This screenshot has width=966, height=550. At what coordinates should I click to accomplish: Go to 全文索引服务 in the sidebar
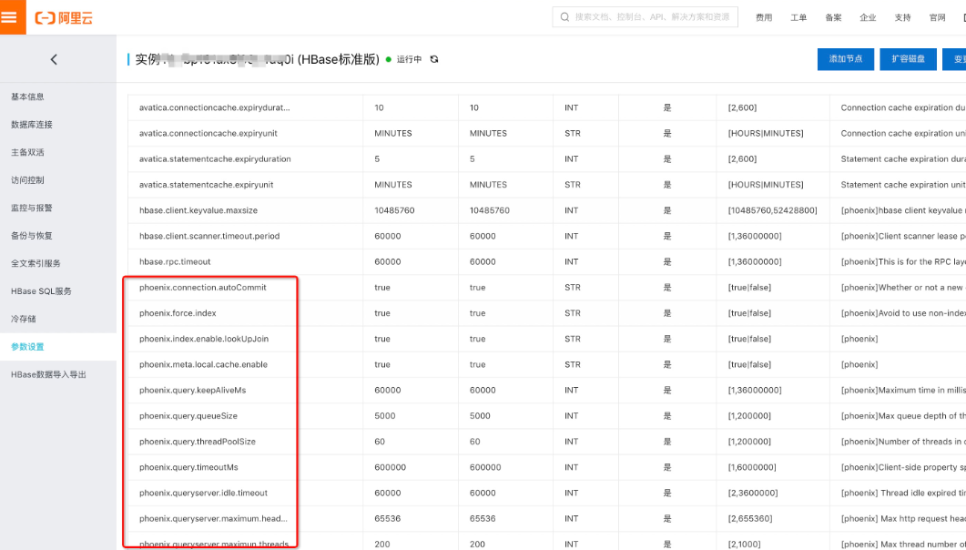(x=36, y=263)
